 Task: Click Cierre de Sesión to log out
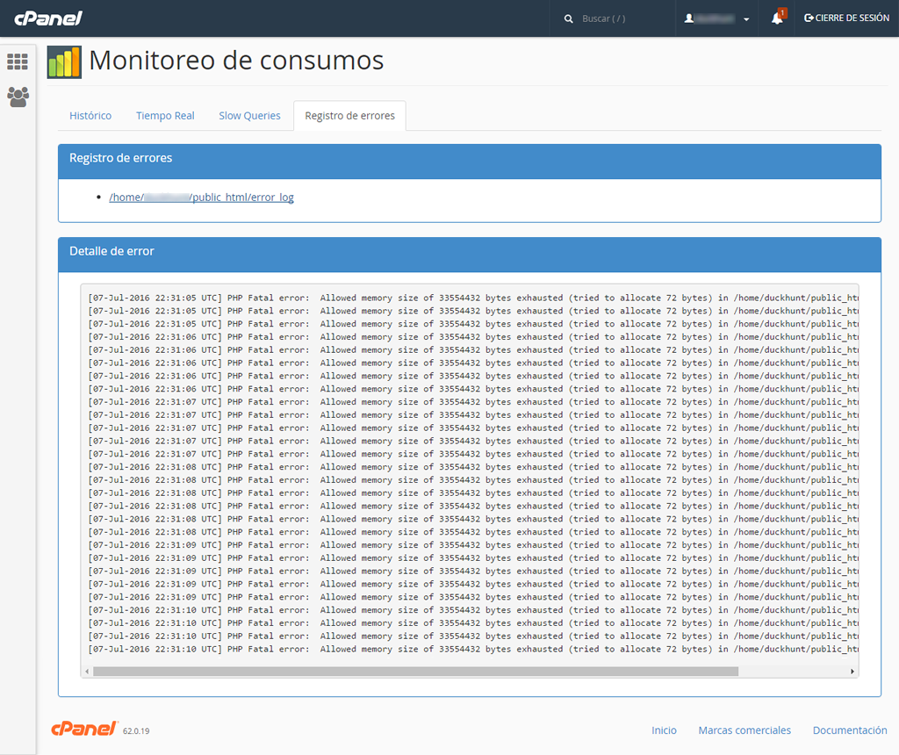(x=846, y=18)
